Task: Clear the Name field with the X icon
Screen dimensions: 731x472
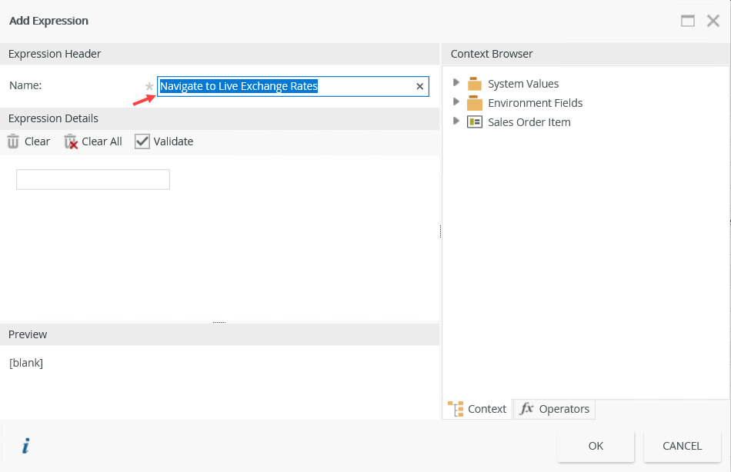Action: (420, 87)
